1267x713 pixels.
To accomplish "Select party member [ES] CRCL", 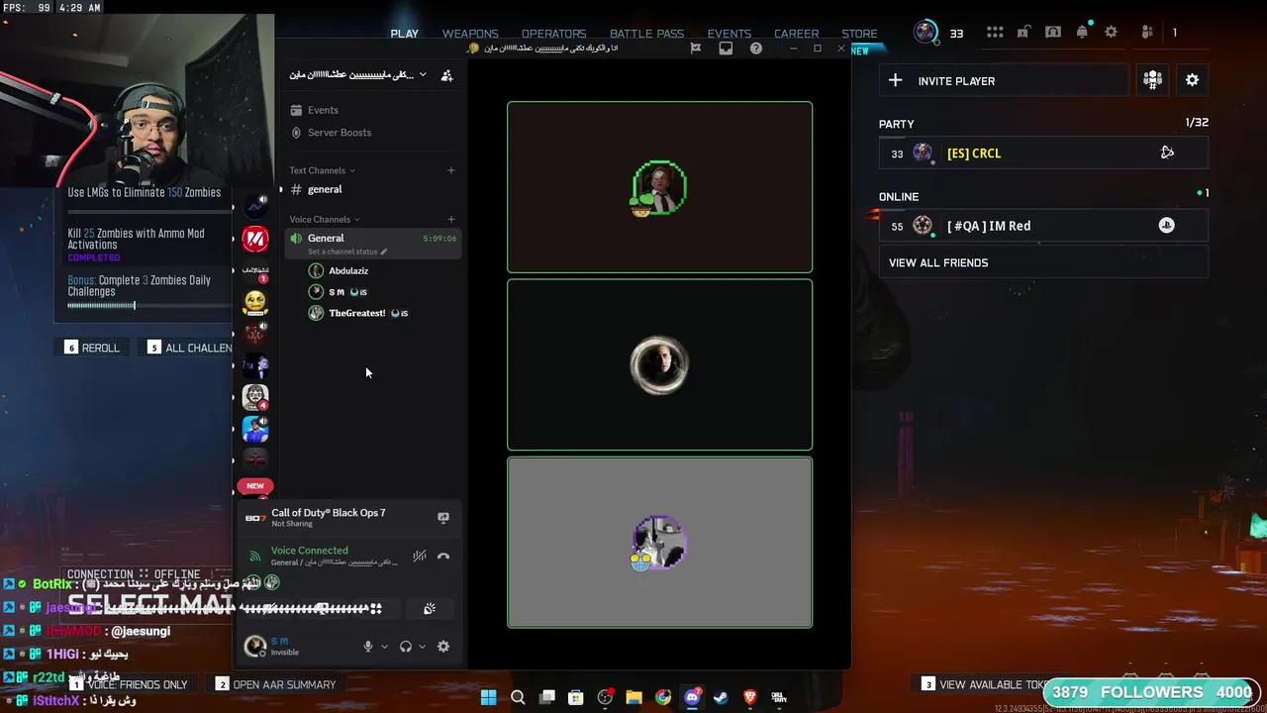I will tap(1043, 153).
